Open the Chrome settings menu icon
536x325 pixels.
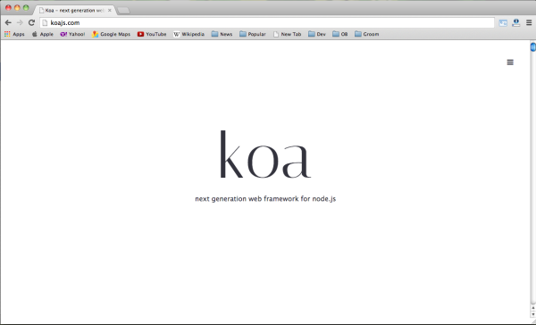pyautogui.click(x=529, y=22)
